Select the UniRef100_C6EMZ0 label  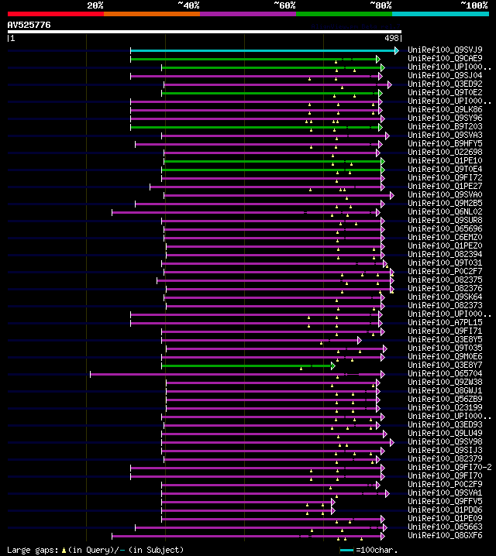click(x=445, y=237)
